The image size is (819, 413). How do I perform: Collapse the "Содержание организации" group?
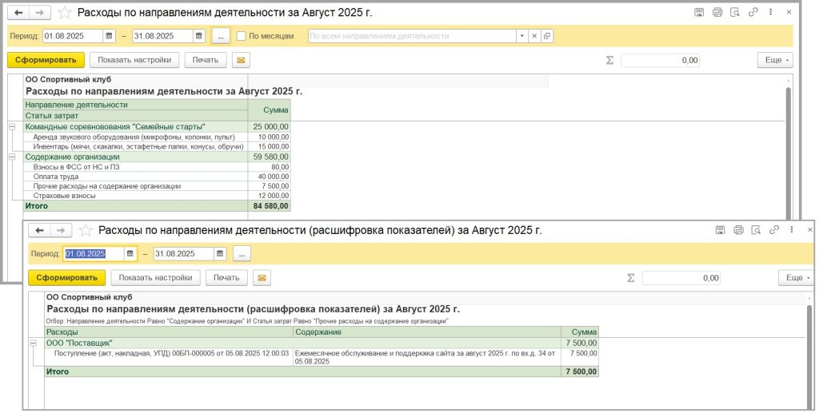point(12,157)
